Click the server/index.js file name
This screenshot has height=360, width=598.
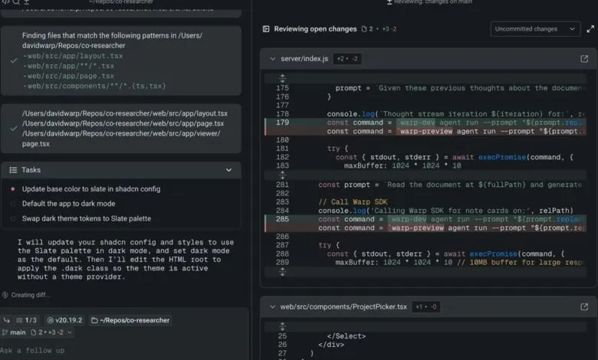[304, 59]
